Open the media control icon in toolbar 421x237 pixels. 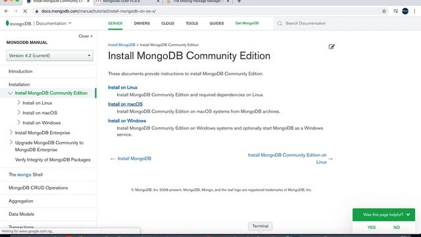(395, 11)
